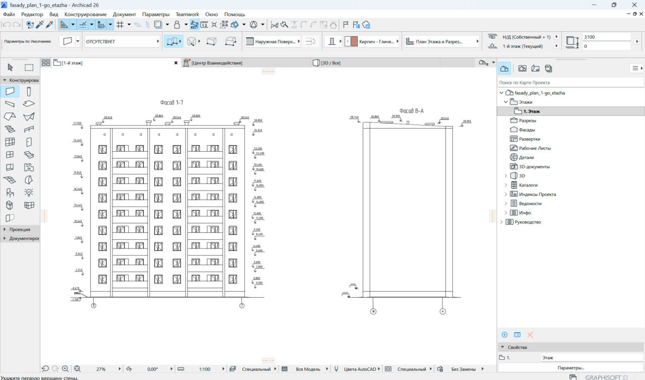Viewport: 645px width, 380px height.
Task: Select the Marquee tool
Action: pyautogui.click(x=29, y=68)
